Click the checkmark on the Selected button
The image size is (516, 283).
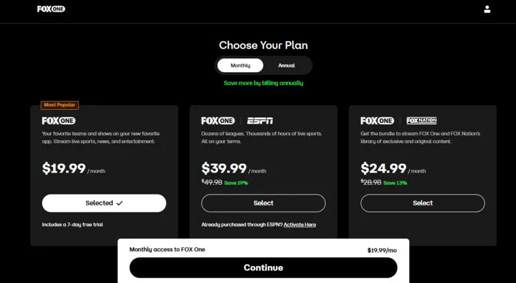(120, 203)
